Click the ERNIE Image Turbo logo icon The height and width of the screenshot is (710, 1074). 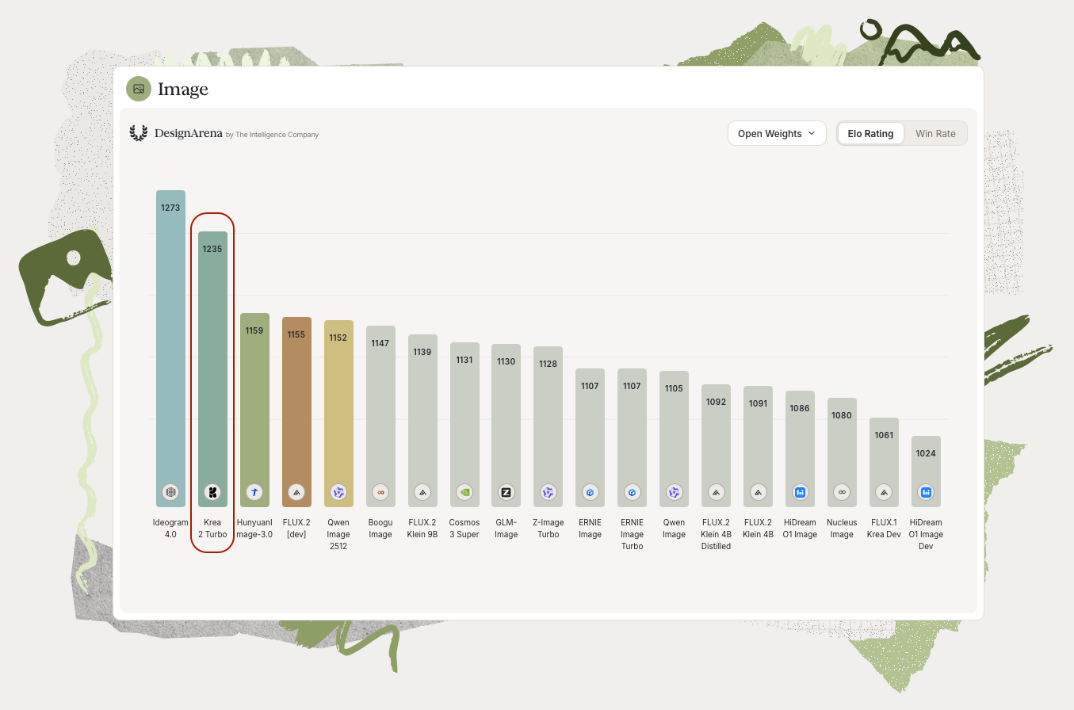point(632,492)
